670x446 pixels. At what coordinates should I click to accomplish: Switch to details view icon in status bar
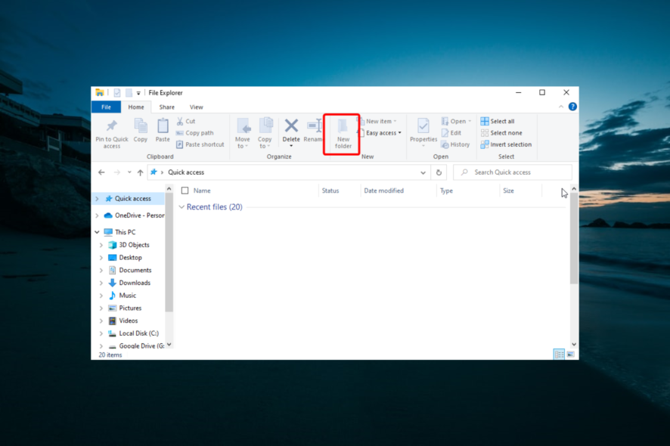559,354
